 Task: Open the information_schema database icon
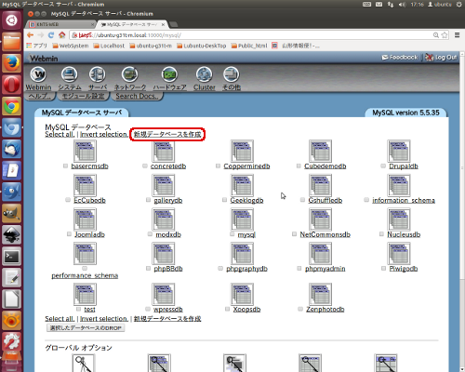coord(399,185)
